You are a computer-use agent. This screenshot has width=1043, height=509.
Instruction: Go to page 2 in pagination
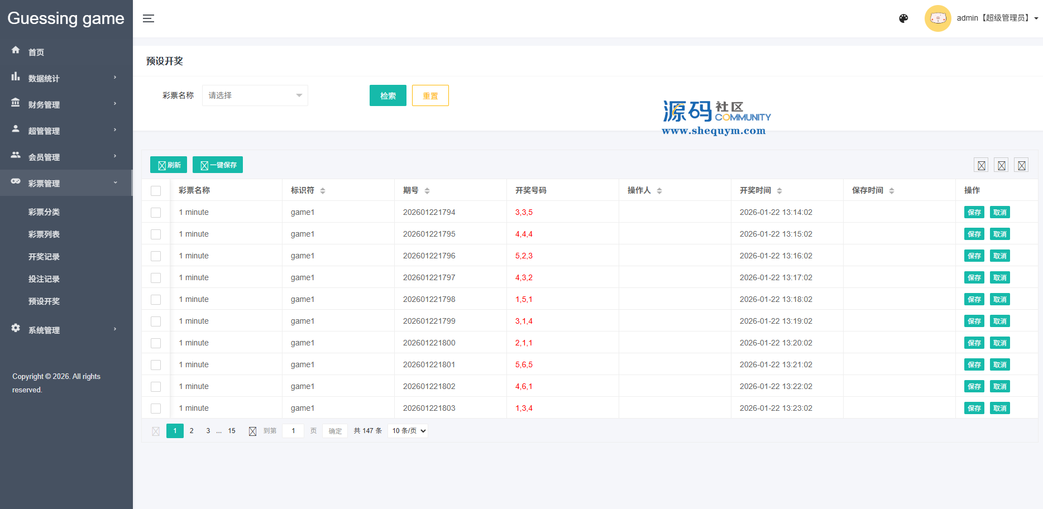(x=192, y=431)
